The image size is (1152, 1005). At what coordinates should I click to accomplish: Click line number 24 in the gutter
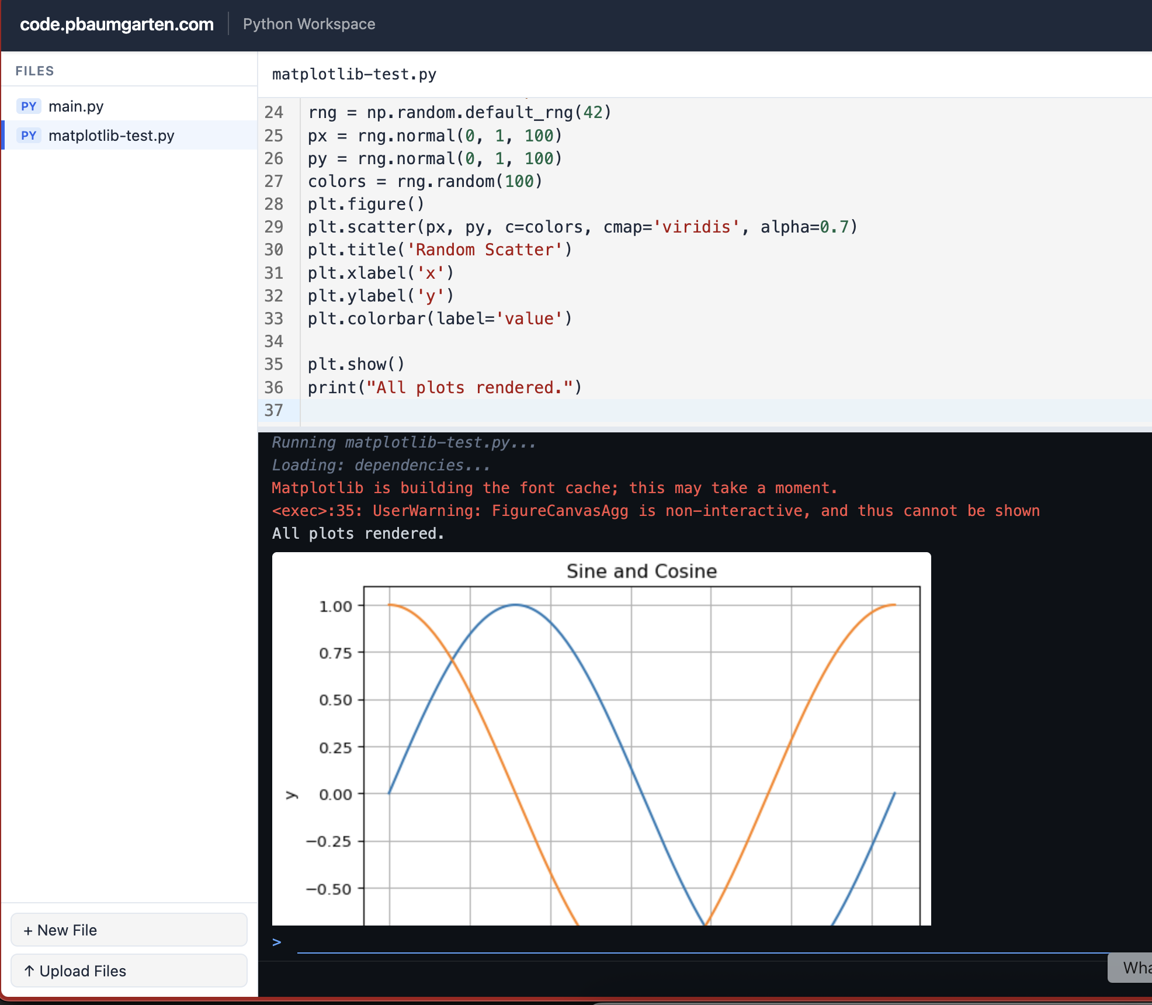pos(273,112)
